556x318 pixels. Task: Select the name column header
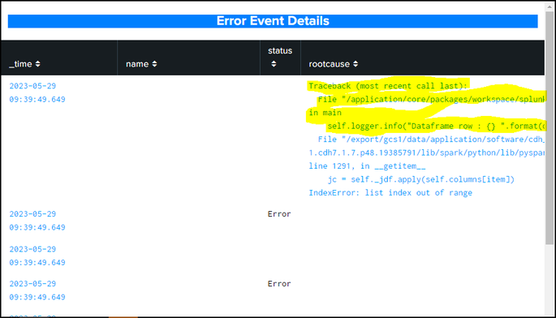(137, 64)
